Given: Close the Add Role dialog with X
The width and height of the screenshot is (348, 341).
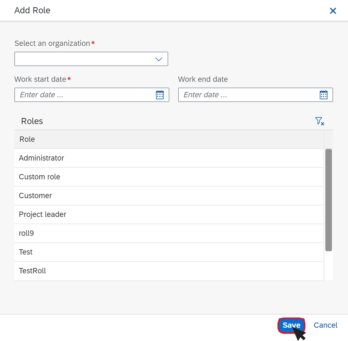Looking at the screenshot, I should [x=333, y=11].
